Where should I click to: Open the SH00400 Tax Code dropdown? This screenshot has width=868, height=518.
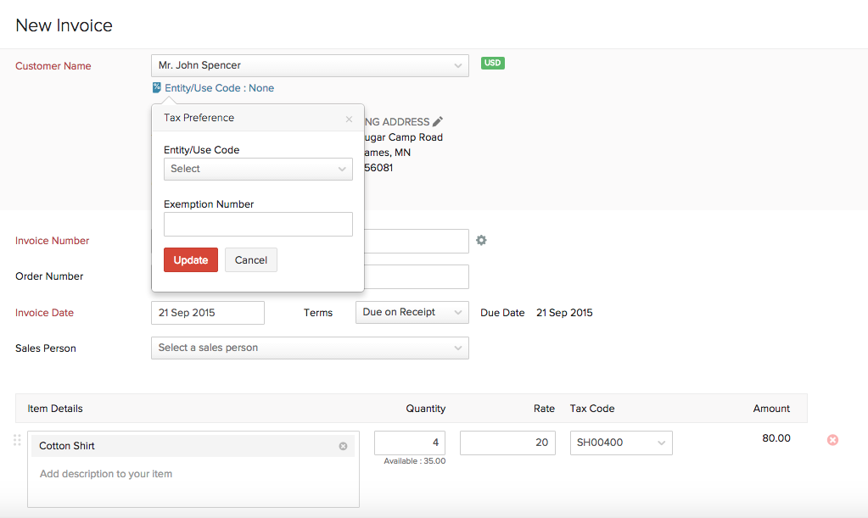point(621,443)
